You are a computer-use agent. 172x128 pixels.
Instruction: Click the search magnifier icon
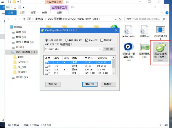click(164, 19)
